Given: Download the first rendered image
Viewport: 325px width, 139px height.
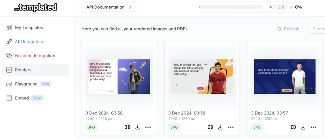Looking at the screenshot, I should pyautogui.click(x=137, y=127).
